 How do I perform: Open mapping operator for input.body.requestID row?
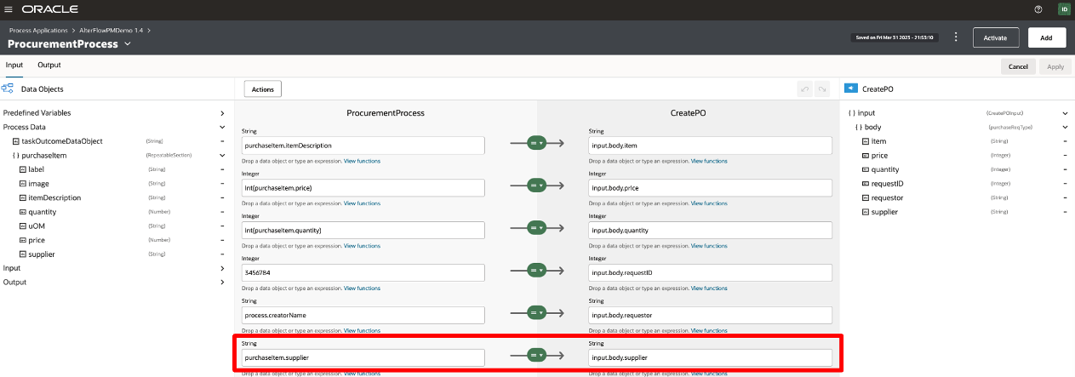[x=536, y=272]
